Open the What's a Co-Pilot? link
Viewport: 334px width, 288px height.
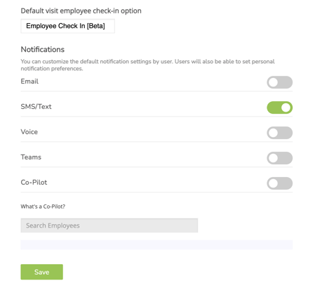pos(43,207)
